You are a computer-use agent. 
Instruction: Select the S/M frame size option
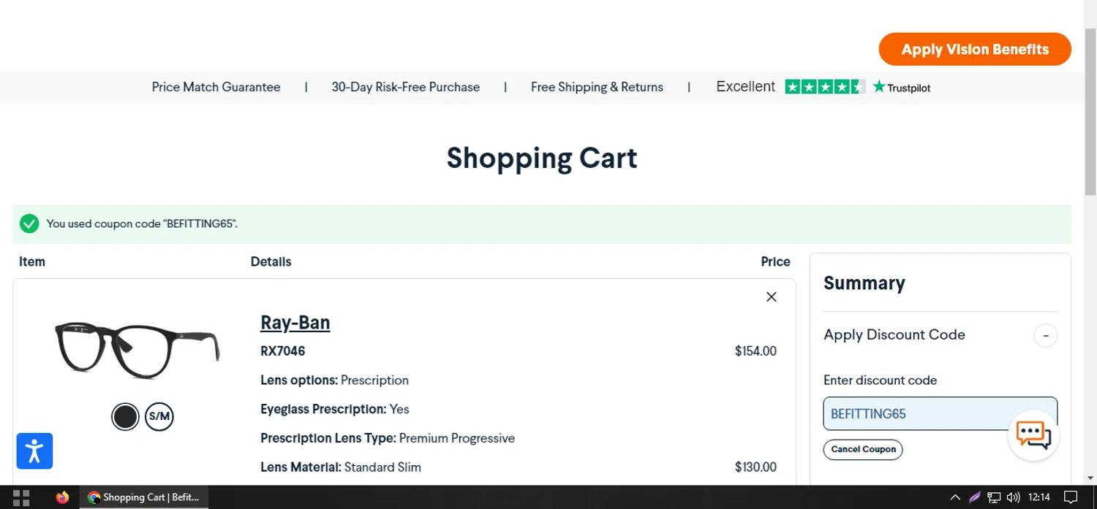pos(159,417)
